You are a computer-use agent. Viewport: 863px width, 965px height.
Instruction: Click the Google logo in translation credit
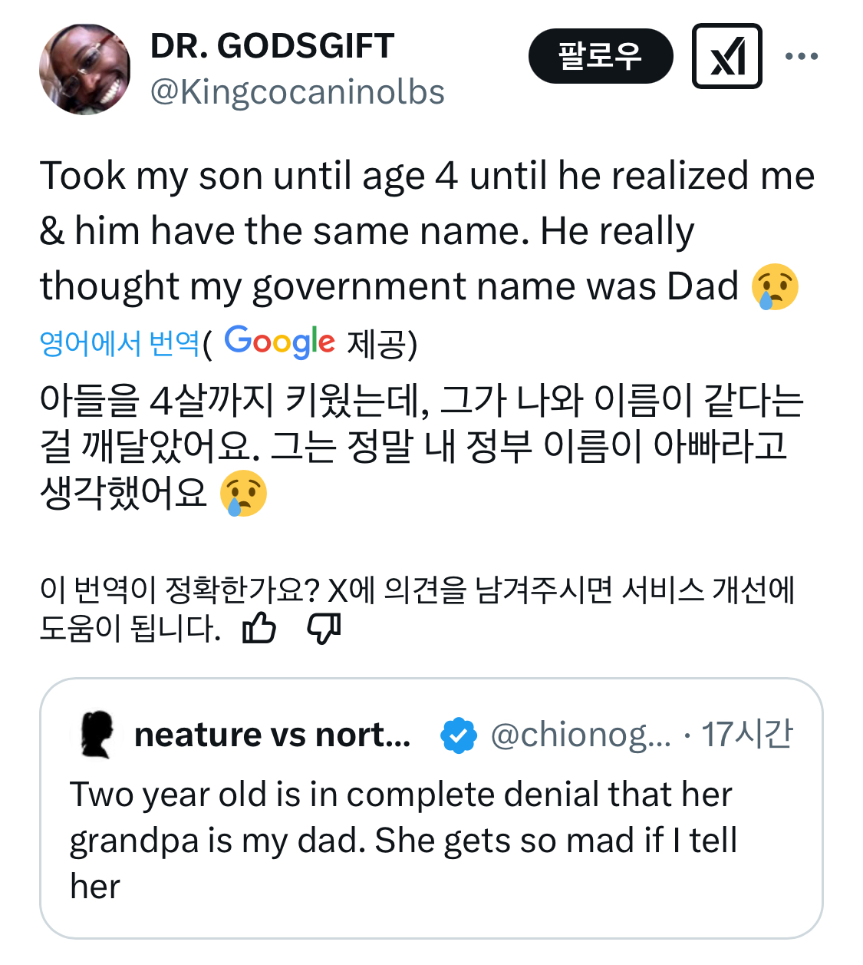(x=279, y=342)
